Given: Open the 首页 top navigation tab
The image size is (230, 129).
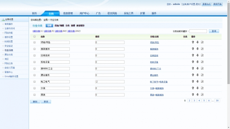Looking at the screenshot, I should [34, 13].
